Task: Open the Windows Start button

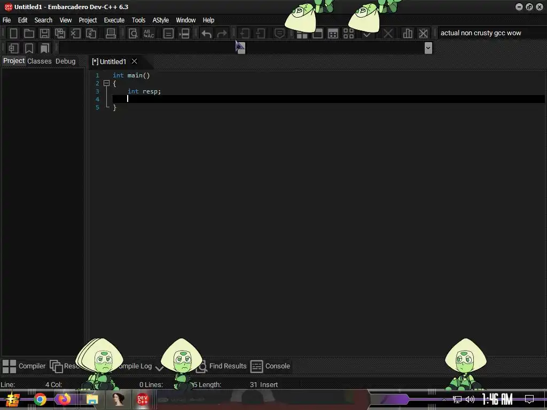Action: pyautogui.click(x=13, y=399)
